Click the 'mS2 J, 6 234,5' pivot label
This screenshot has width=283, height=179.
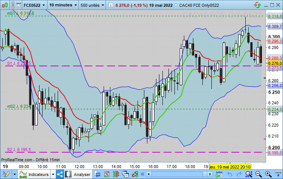20,106
